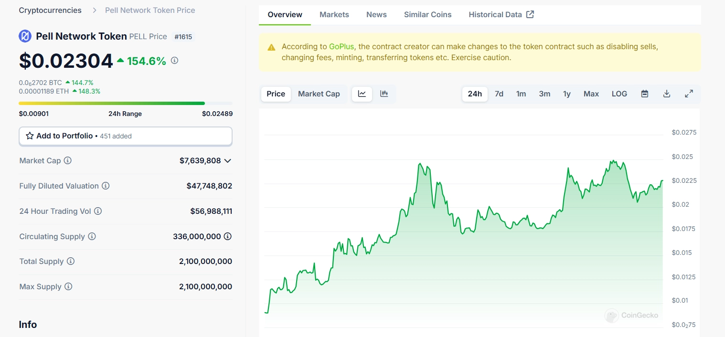Navigate back via the Cryptocurrencies breadcrumb
725x337 pixels.
pyautogui.click(x=50, y=10)
